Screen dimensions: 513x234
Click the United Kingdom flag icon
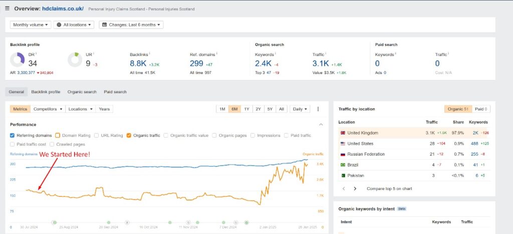click(343, 133)
